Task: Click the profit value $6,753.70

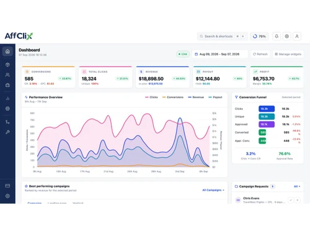Action: 263,79
